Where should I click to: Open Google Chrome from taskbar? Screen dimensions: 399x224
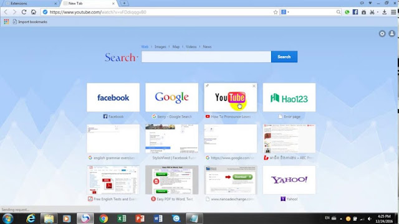103,218
